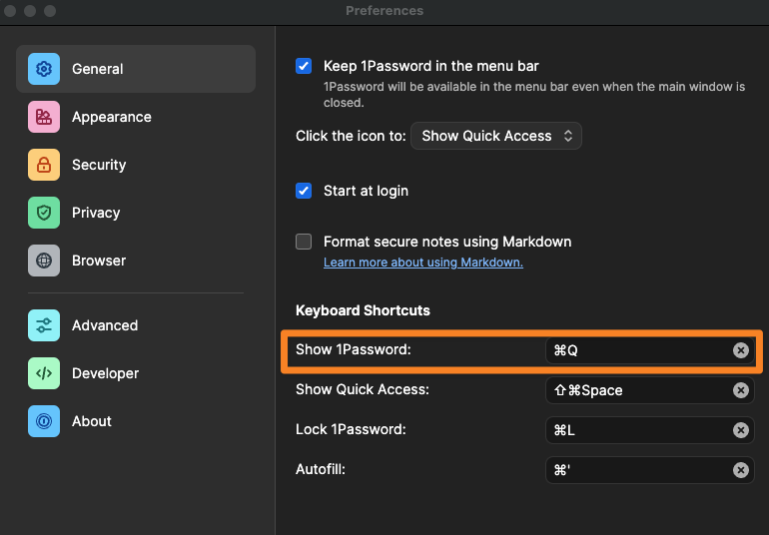
Task: Enable Format secure notes using Markdown
Action: click(305, 242)
